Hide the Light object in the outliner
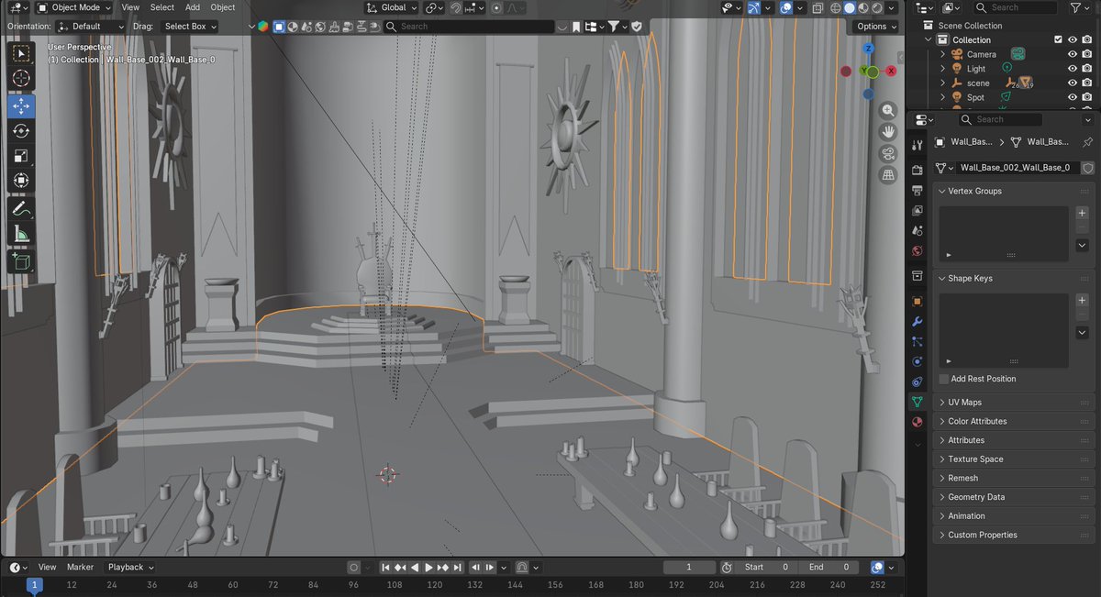 coord(1072,68)
